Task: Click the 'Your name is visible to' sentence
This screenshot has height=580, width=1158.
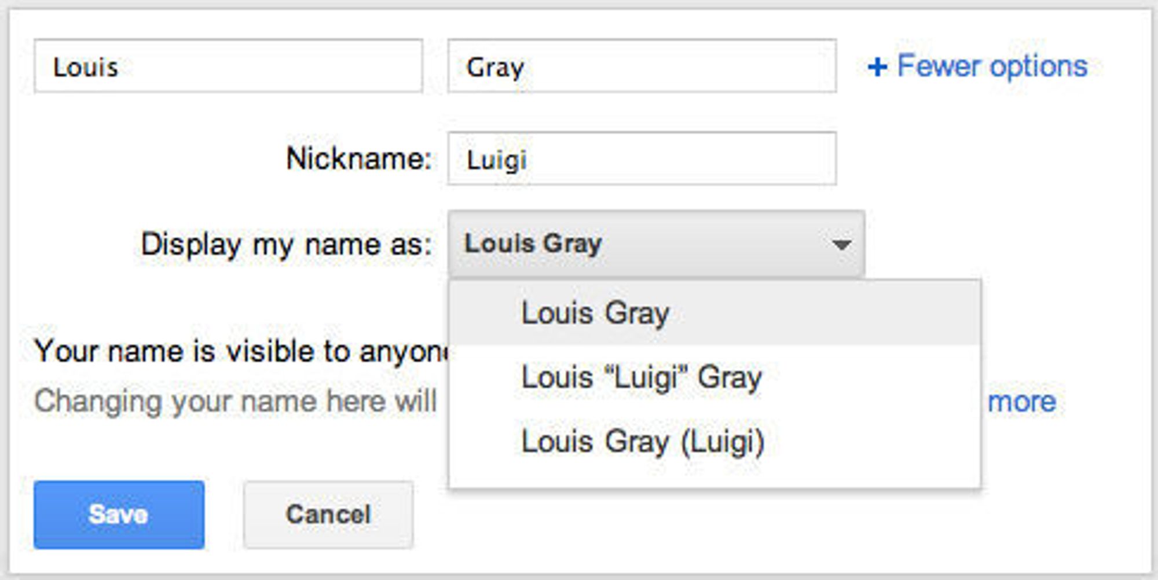Action: click(241, 351)
